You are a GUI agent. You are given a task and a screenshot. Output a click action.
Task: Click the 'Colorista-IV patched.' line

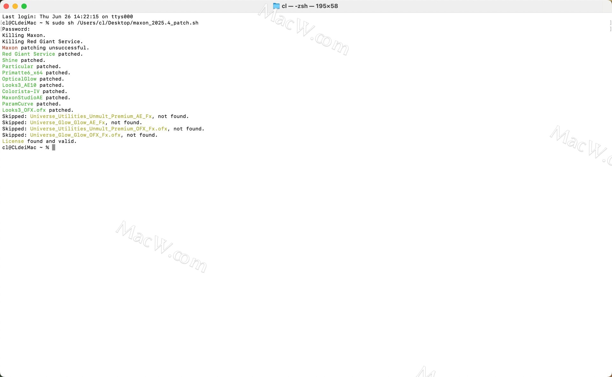[x=35, y=91]
